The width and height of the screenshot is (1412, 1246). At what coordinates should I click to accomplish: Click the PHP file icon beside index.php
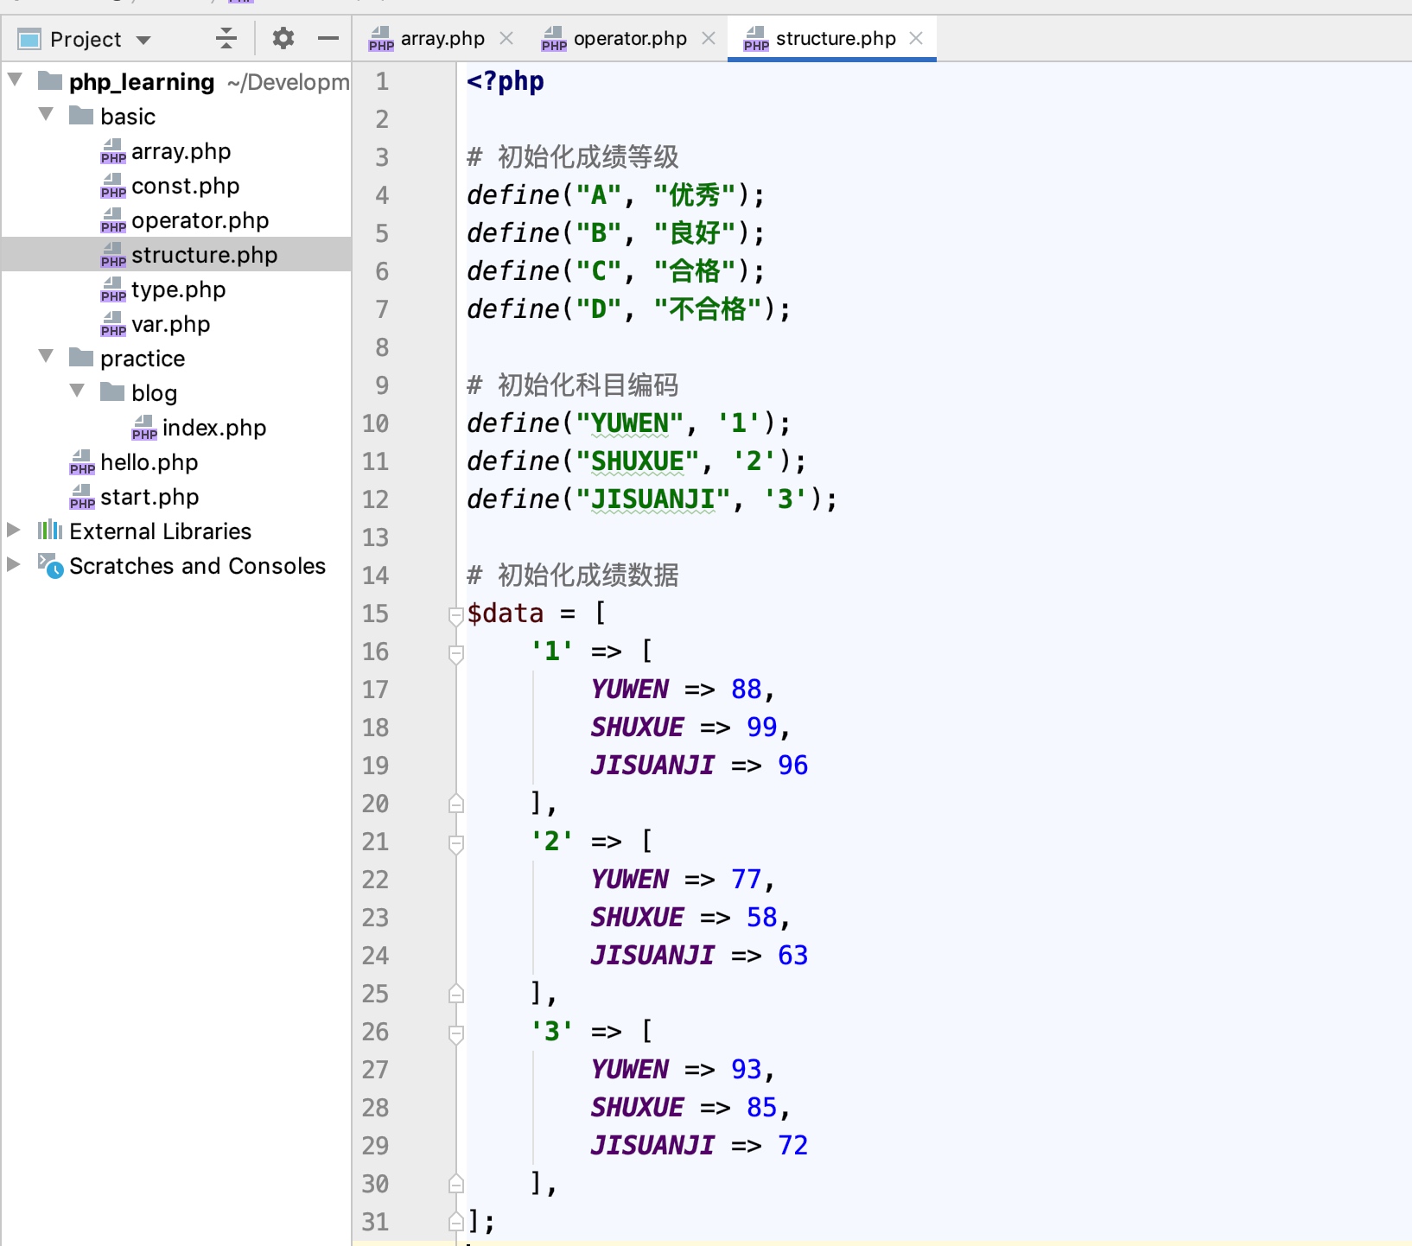(144, 428)
